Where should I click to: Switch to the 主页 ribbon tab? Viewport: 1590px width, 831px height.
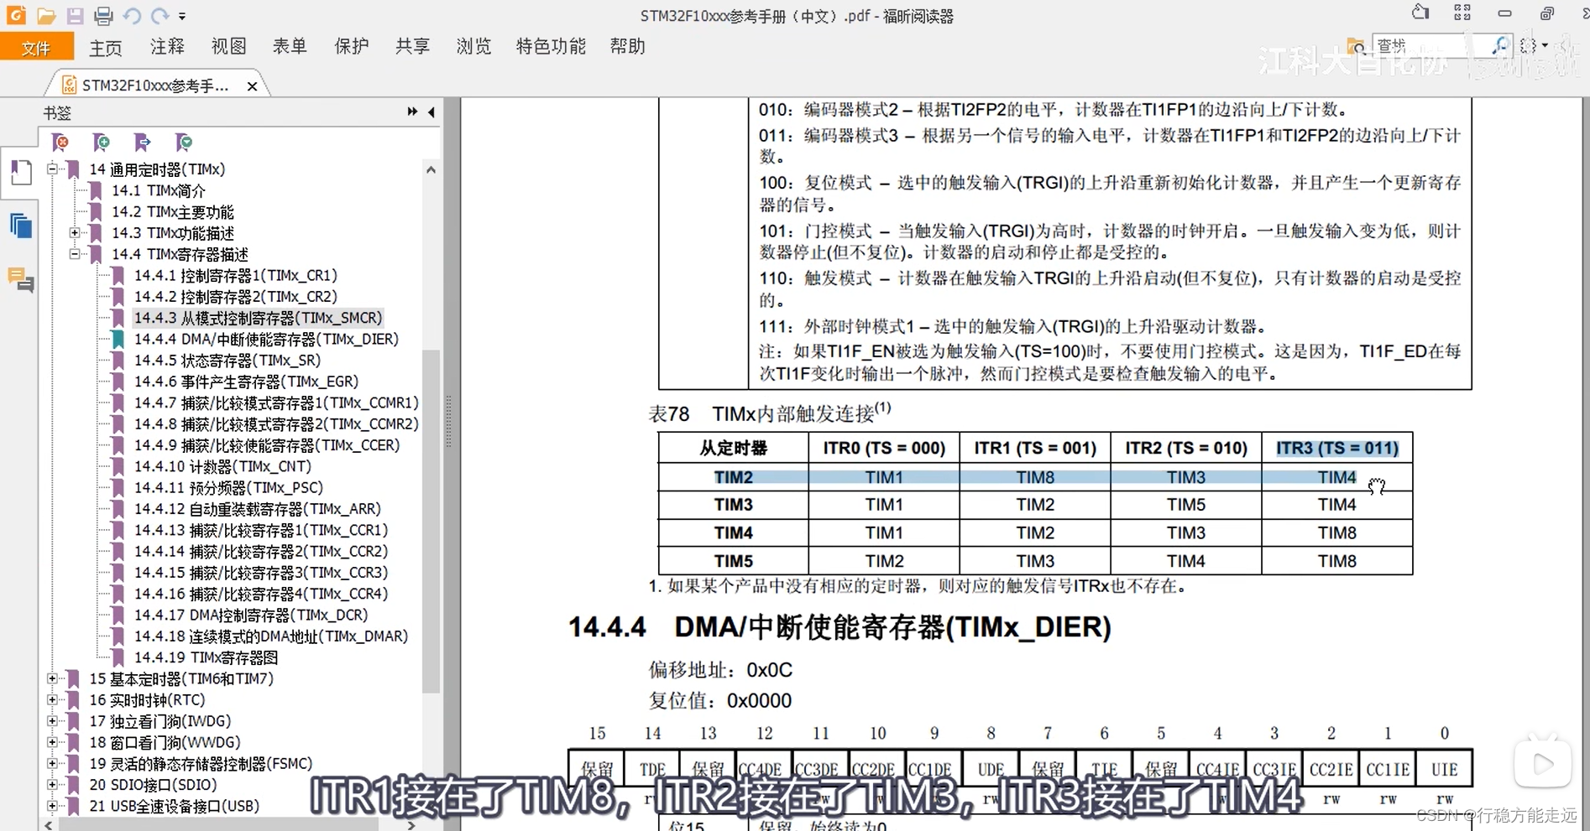(x=106, y=47)
